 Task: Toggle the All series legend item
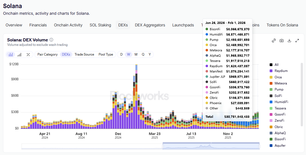276,65
